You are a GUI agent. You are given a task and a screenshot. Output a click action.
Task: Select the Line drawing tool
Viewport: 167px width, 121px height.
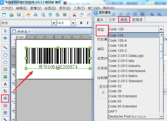click(x=5, y=48)
